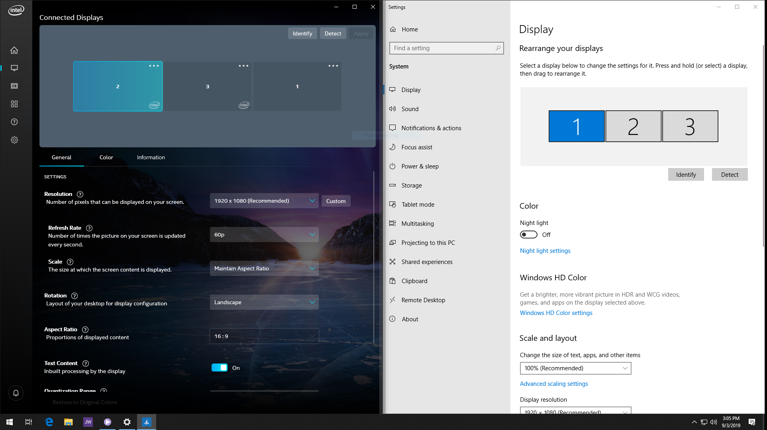Expand the 100% (Recommended) scaling dropdown
Viewport: 767px width, 430px height.
click(575, 368)
